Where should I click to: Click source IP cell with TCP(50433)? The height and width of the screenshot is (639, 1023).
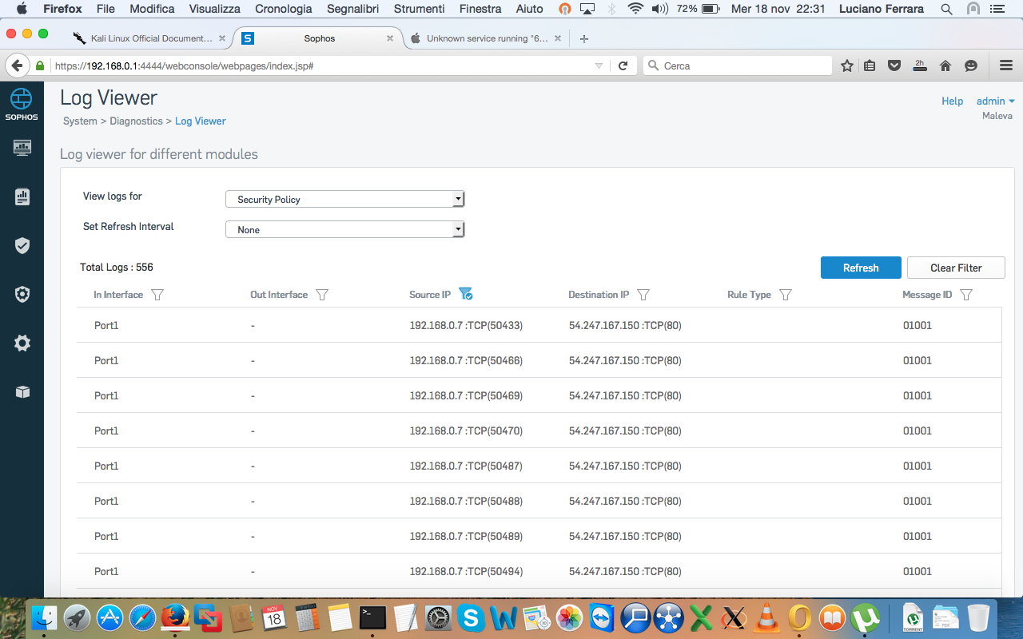(x=466, y=325)
